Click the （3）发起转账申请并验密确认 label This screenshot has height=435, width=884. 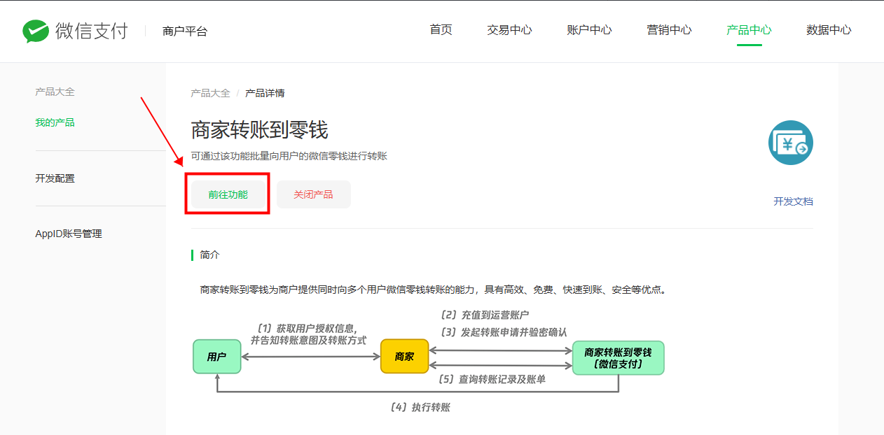click(x=503, y=332)
